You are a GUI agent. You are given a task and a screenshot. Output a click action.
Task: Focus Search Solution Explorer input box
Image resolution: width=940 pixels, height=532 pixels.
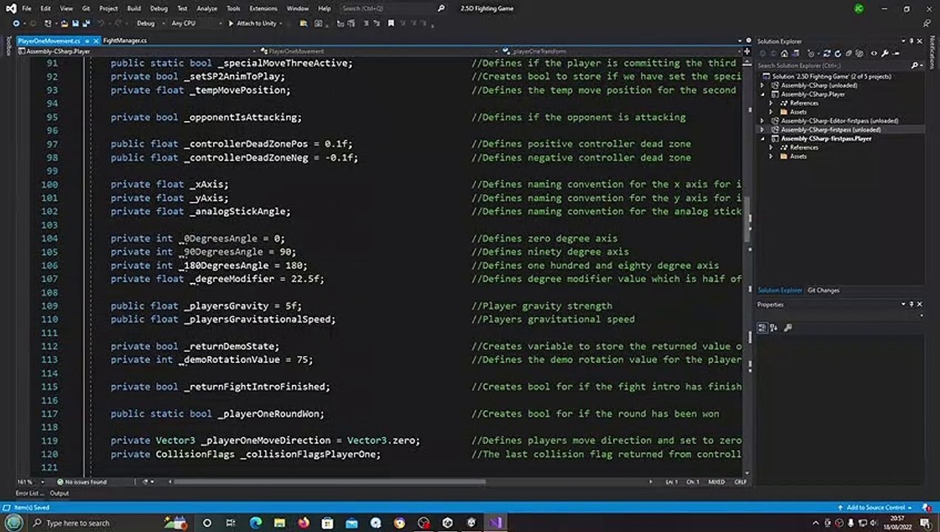pyautogui.click(x=833, y=66)
